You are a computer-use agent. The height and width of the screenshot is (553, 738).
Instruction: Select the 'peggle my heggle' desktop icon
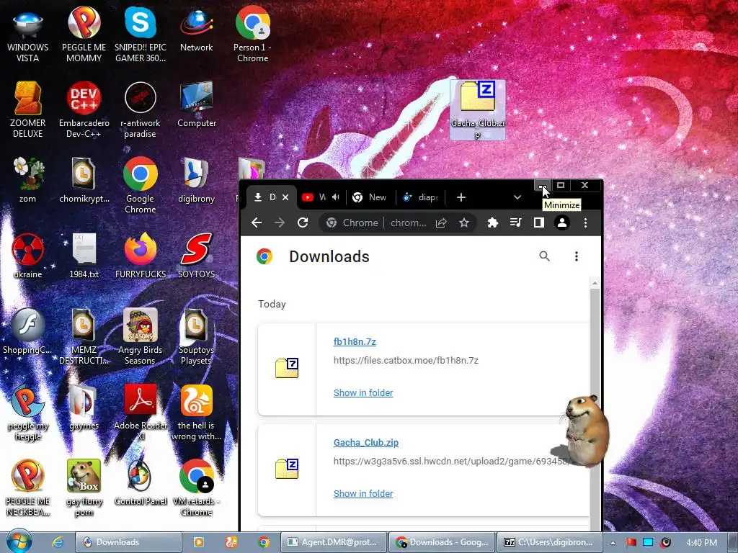click(28, 413)
